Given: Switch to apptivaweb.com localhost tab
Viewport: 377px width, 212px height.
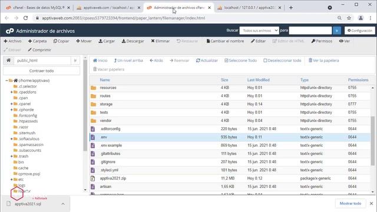Looking at the screenshot, I should [x=108, y=8].
